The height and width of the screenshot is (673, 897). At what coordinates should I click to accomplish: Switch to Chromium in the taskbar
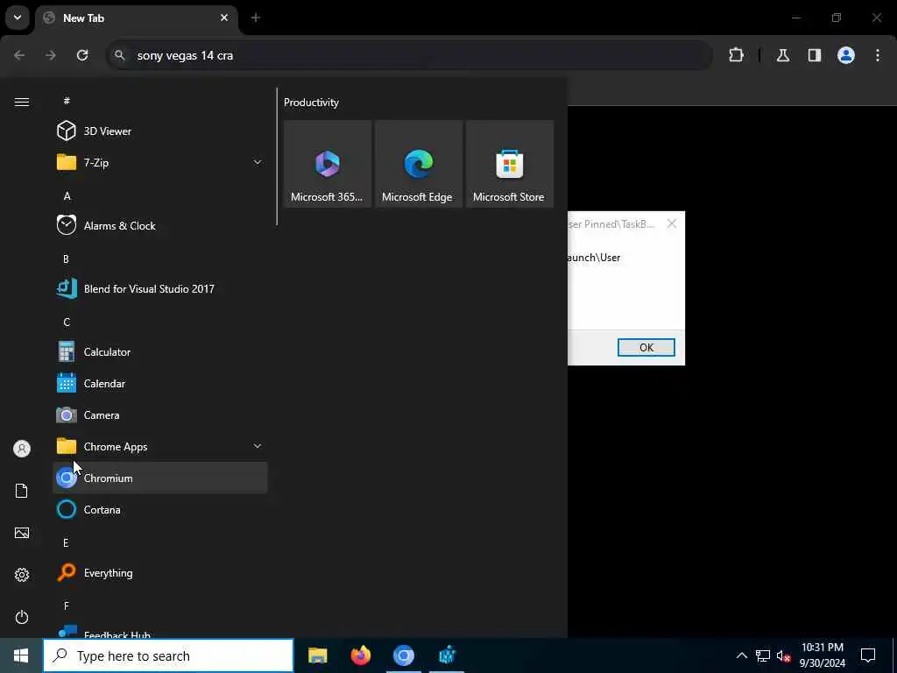tap(404, 655)
